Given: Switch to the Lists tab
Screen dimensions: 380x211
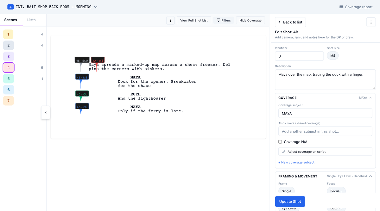Looking at the screenshot, I should [x=31, y=20].
